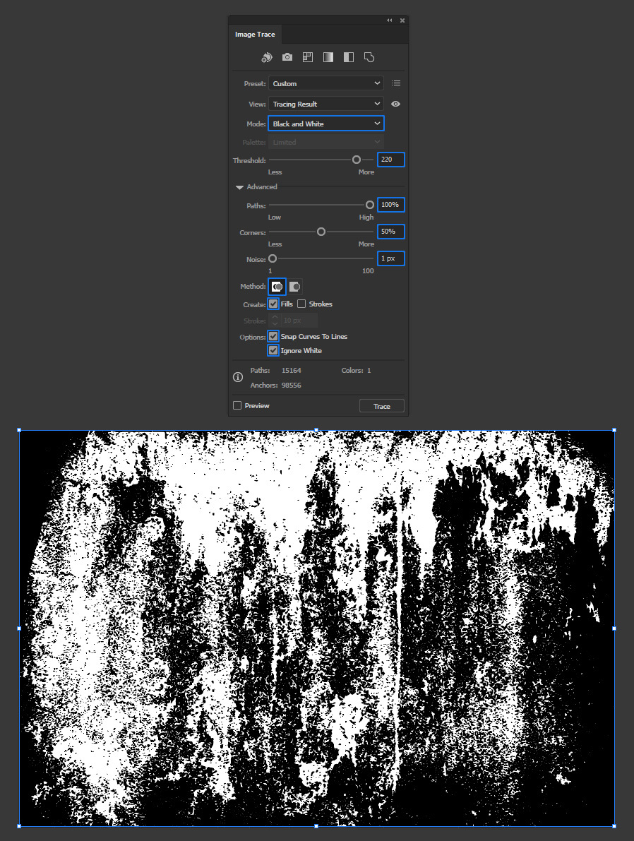This screenshot has height=841, width=634.
Task: Apply the Outline preset icon
Action: pyautogui.click(x=369, y=57)
